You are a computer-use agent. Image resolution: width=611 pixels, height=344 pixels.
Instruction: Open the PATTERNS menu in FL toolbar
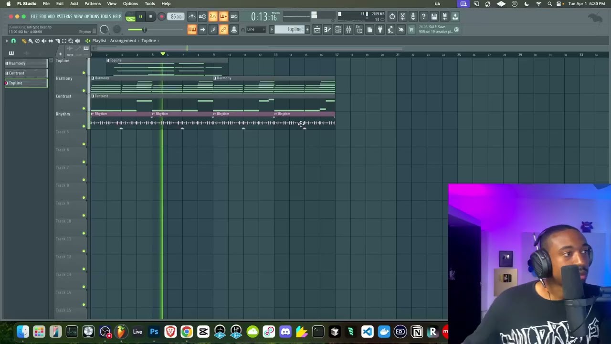[64, 17]
